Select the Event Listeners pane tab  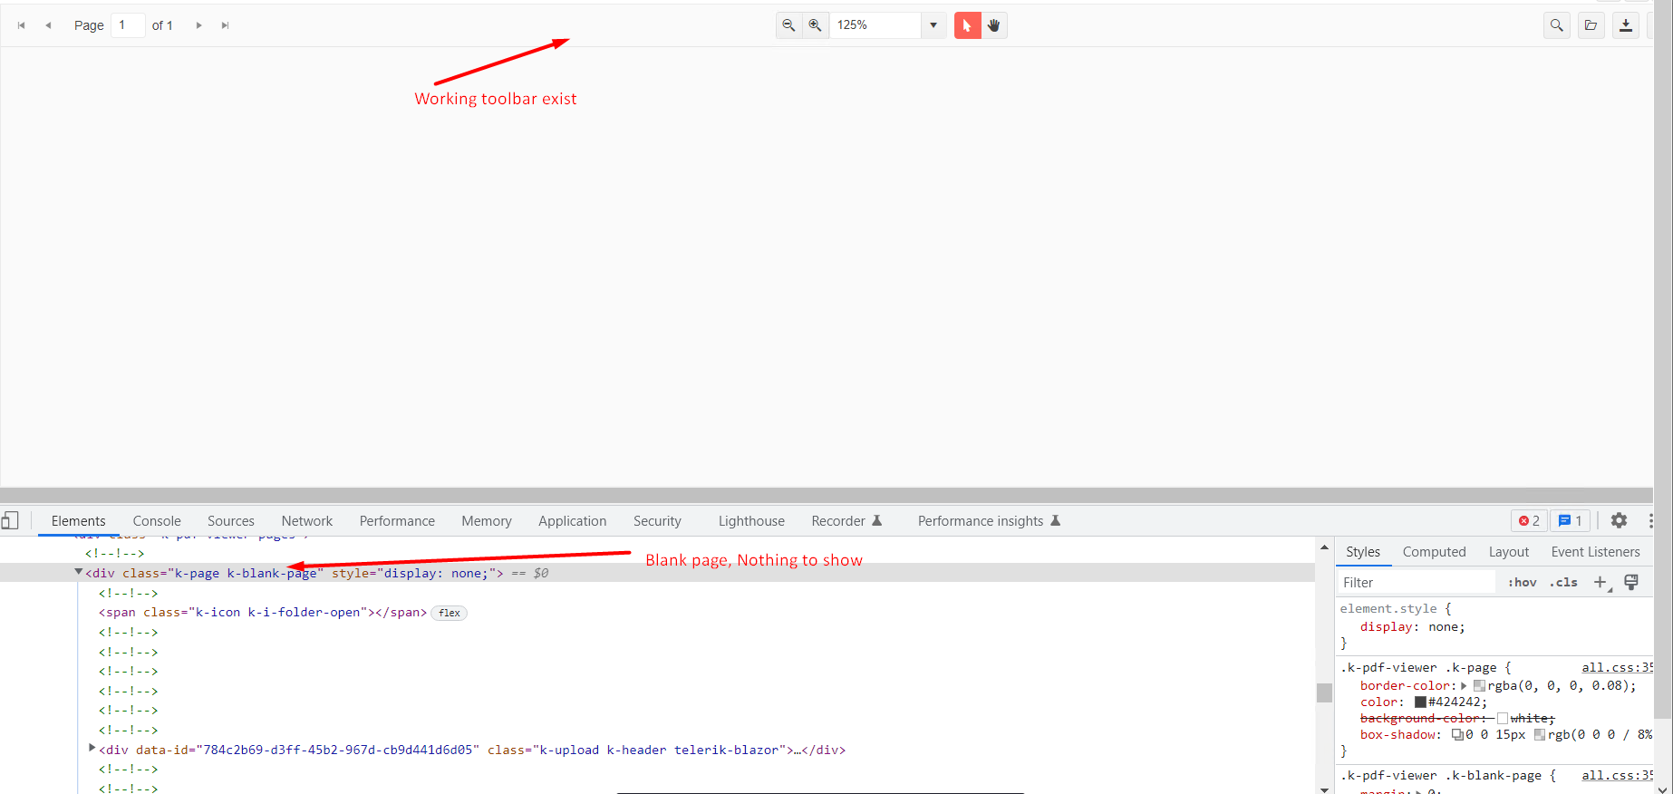(1595, 552)
